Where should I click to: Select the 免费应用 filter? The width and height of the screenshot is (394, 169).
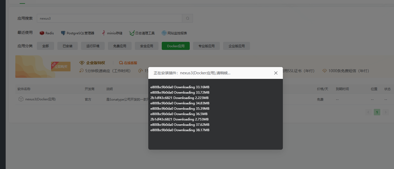119,46
